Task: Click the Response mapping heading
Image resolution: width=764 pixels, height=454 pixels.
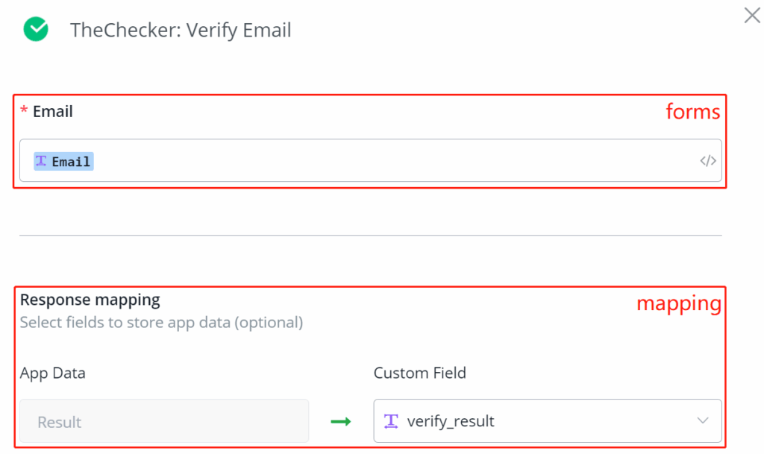Action: click(90, 300)
